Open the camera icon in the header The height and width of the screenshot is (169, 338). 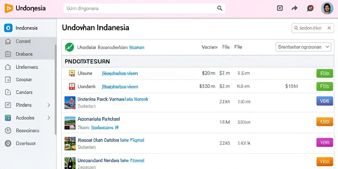click(x=280, y=8)
